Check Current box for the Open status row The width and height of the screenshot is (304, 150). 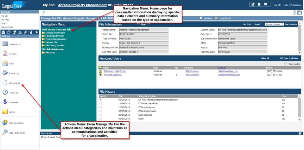101,119
